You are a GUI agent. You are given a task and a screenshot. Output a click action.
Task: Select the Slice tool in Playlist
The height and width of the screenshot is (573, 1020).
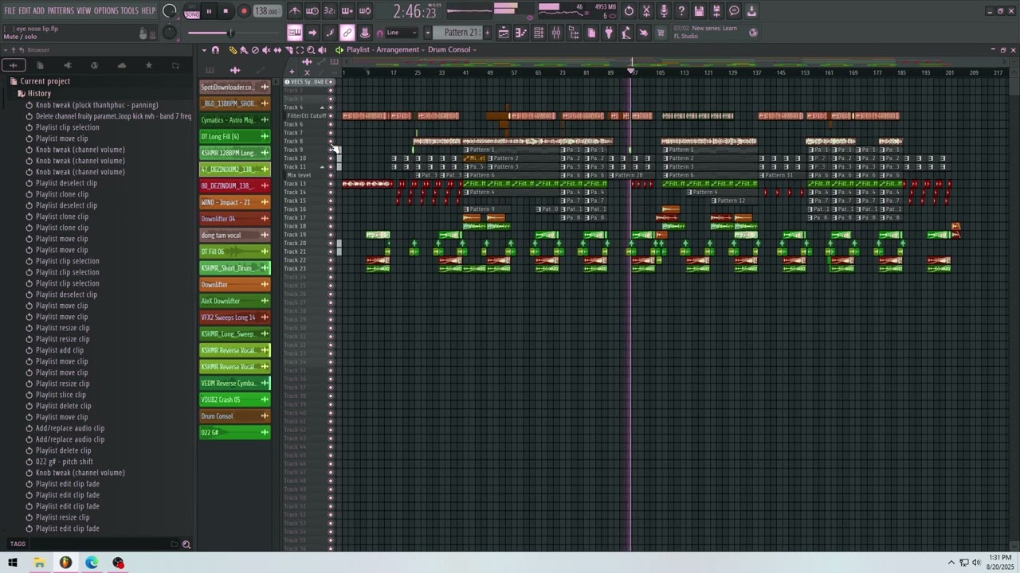(x=288, y=49)
